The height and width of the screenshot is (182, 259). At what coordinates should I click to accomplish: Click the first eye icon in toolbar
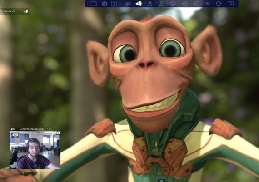pyautogui.click(x=184, y=4)
